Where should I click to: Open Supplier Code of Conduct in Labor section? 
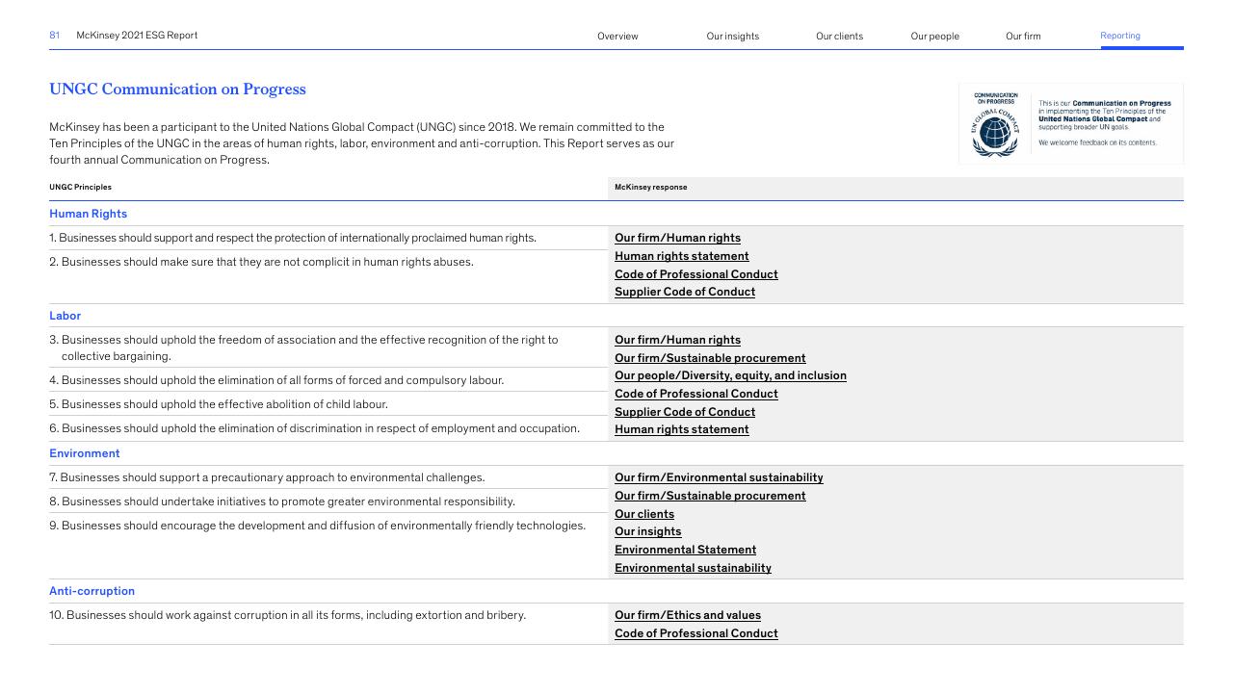[685, 412]
